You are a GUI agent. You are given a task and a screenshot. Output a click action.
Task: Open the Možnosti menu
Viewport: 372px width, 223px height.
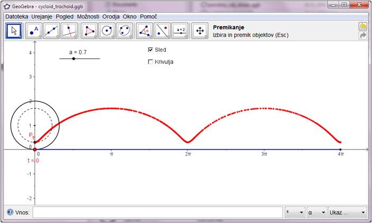click(88, 16)
